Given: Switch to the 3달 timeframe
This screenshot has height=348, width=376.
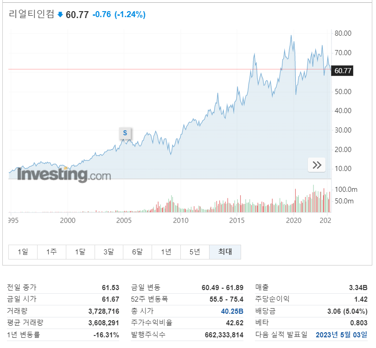Looking at the screenshot, I should pyautogui.click(x=109, y=252).
